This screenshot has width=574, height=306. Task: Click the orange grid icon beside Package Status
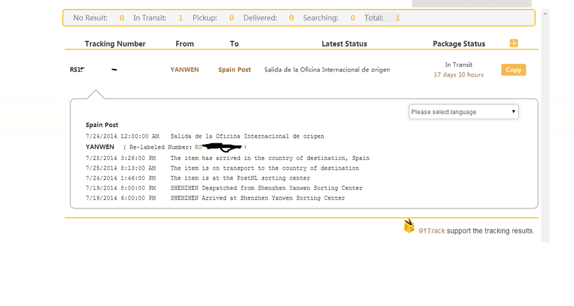[513, 43]
